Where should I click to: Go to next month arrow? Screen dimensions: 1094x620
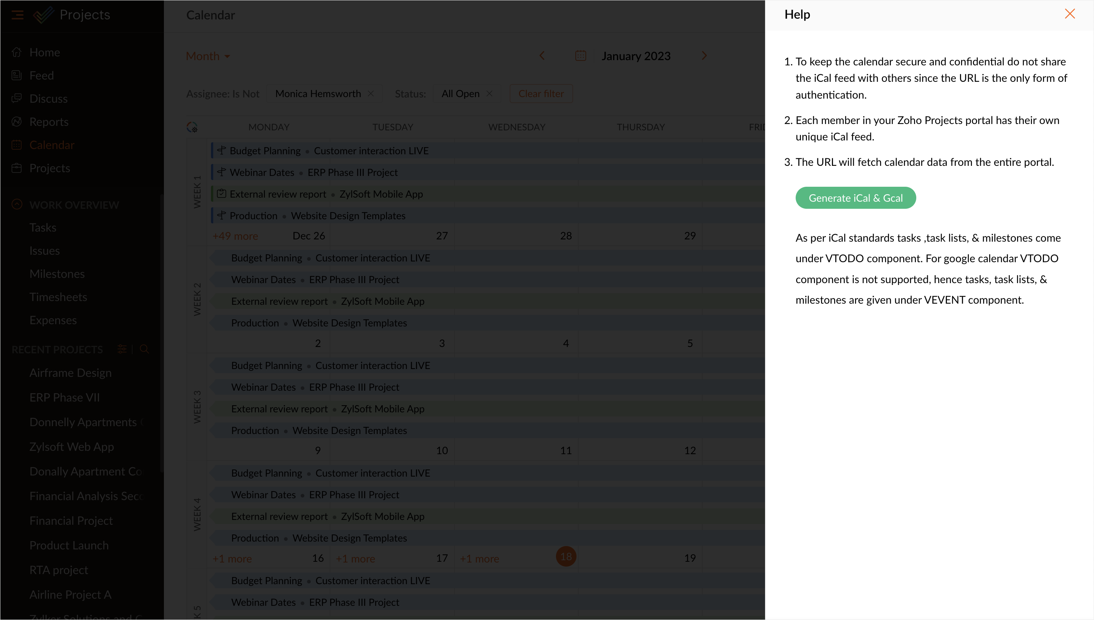click(x=704, y=56)
